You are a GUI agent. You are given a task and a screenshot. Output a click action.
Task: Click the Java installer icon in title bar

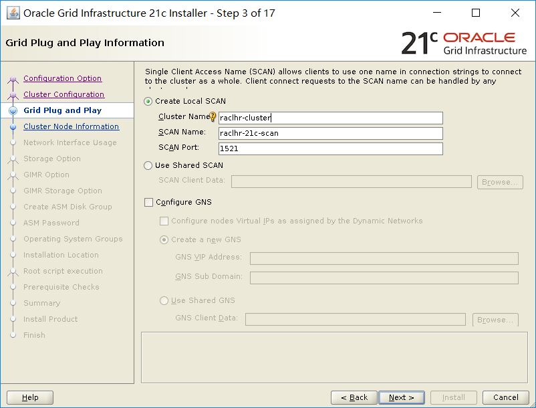pos(13,13)
